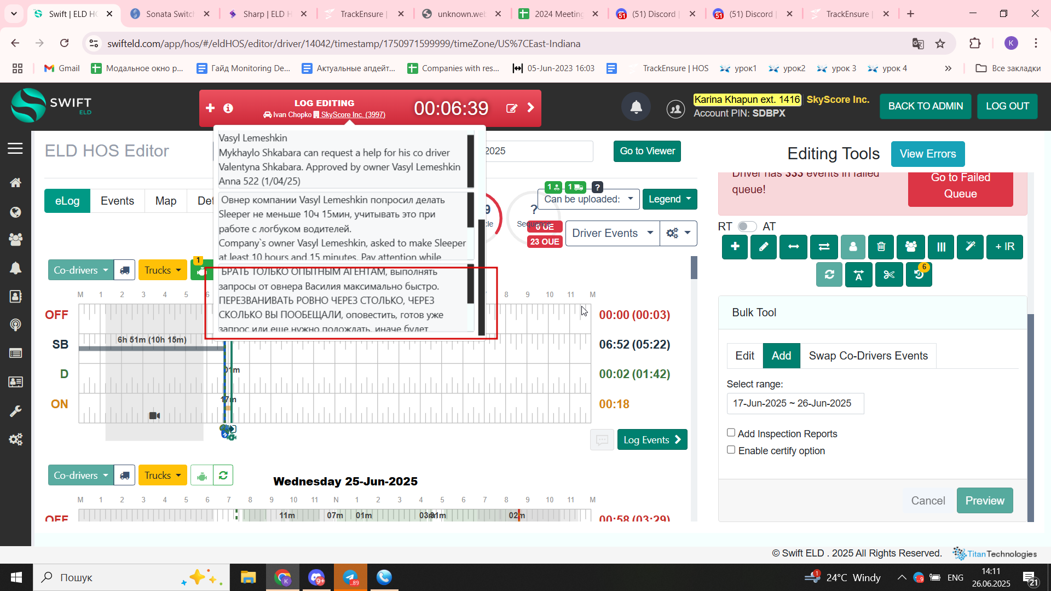The width and height of the screenshot is (1051, 591).
Task: Click the group of people tool icon
Action: 911,247
